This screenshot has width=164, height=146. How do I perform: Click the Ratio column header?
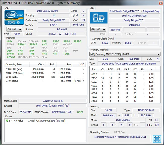click(x=51, y=64)
